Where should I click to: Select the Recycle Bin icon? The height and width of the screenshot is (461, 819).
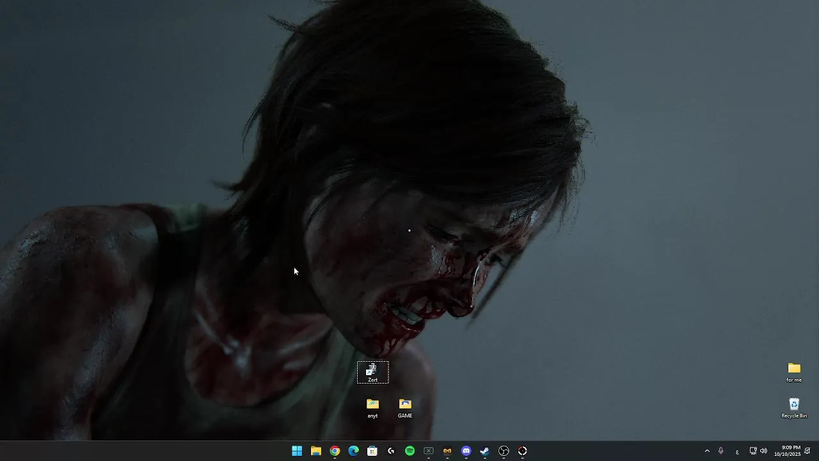point(794,408)
